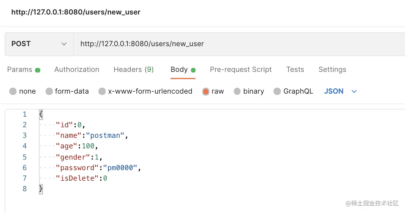Go to the Tests tab
This screenshot has height=213, width=405.
point(295,70)
